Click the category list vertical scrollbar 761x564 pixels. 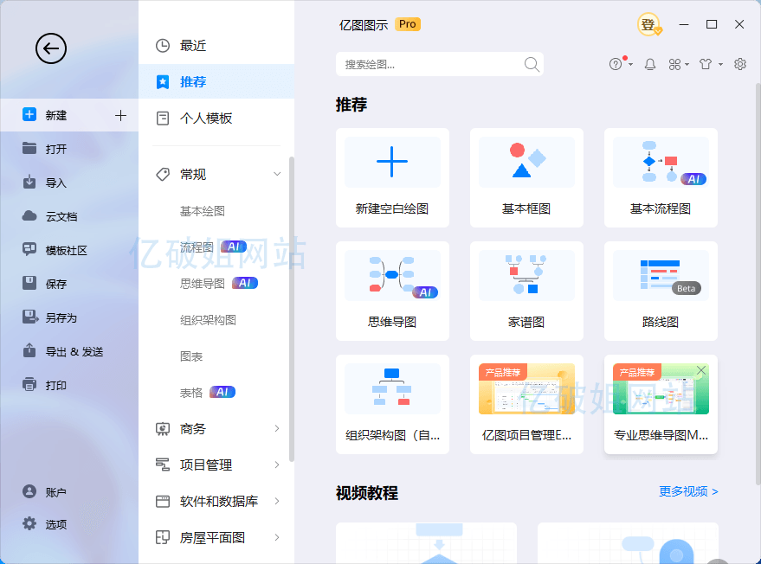291,309
